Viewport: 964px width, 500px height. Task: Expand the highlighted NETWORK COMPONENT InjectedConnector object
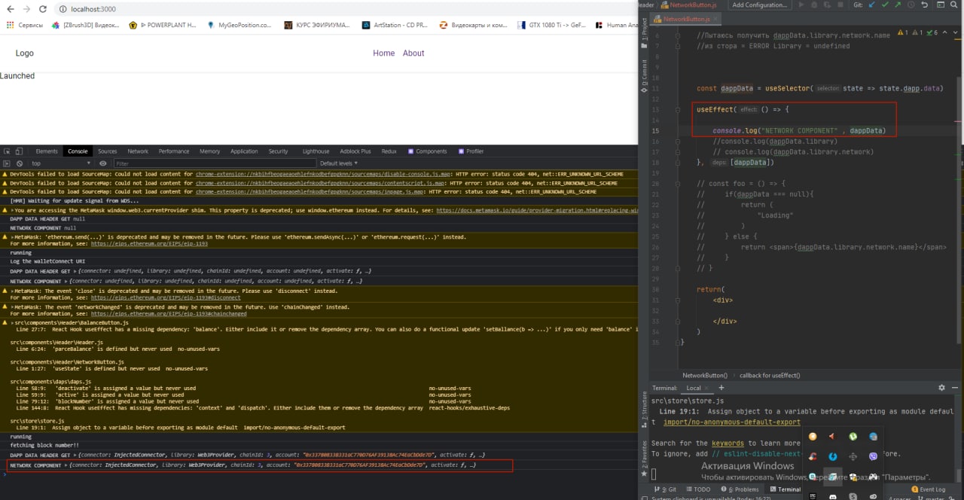tap(66, 465)
